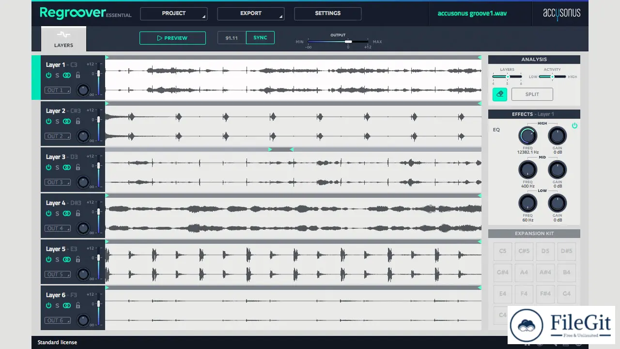Toggle the EQ effects power button
The width and height of the screenshot is (620, 349).
pyautogui.click(x=574, y=126)
